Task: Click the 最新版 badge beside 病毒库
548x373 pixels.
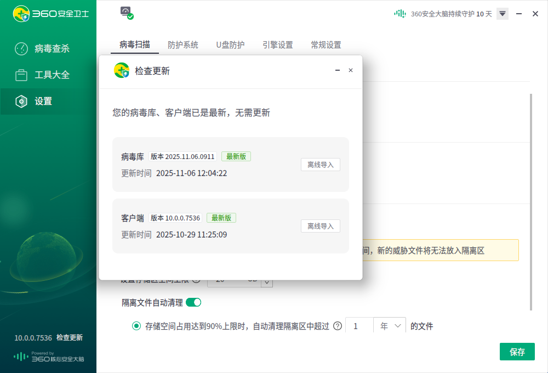Action: tap(236, 156)
